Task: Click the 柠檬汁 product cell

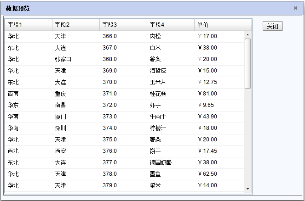Action: click(x=158, y=128)
